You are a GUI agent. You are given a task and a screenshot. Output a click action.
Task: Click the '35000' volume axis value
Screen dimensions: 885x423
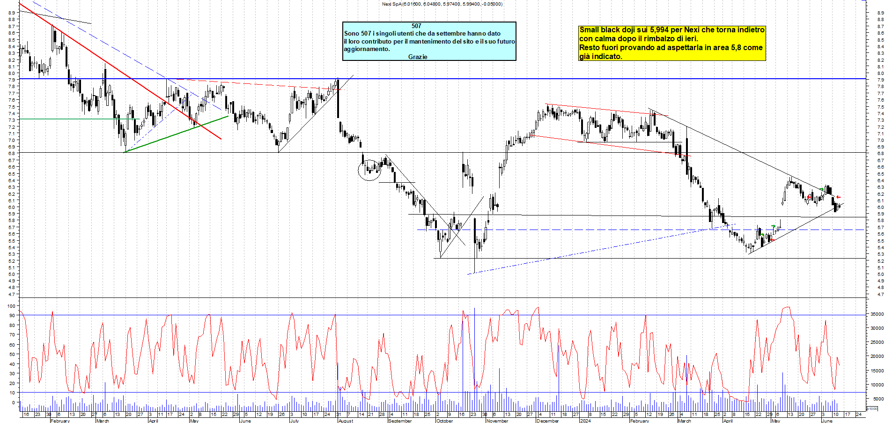coord(877,314)
